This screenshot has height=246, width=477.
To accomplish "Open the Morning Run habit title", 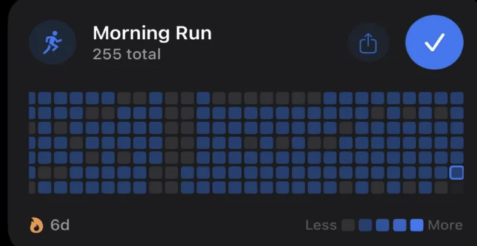I will [x=152, y=33].
